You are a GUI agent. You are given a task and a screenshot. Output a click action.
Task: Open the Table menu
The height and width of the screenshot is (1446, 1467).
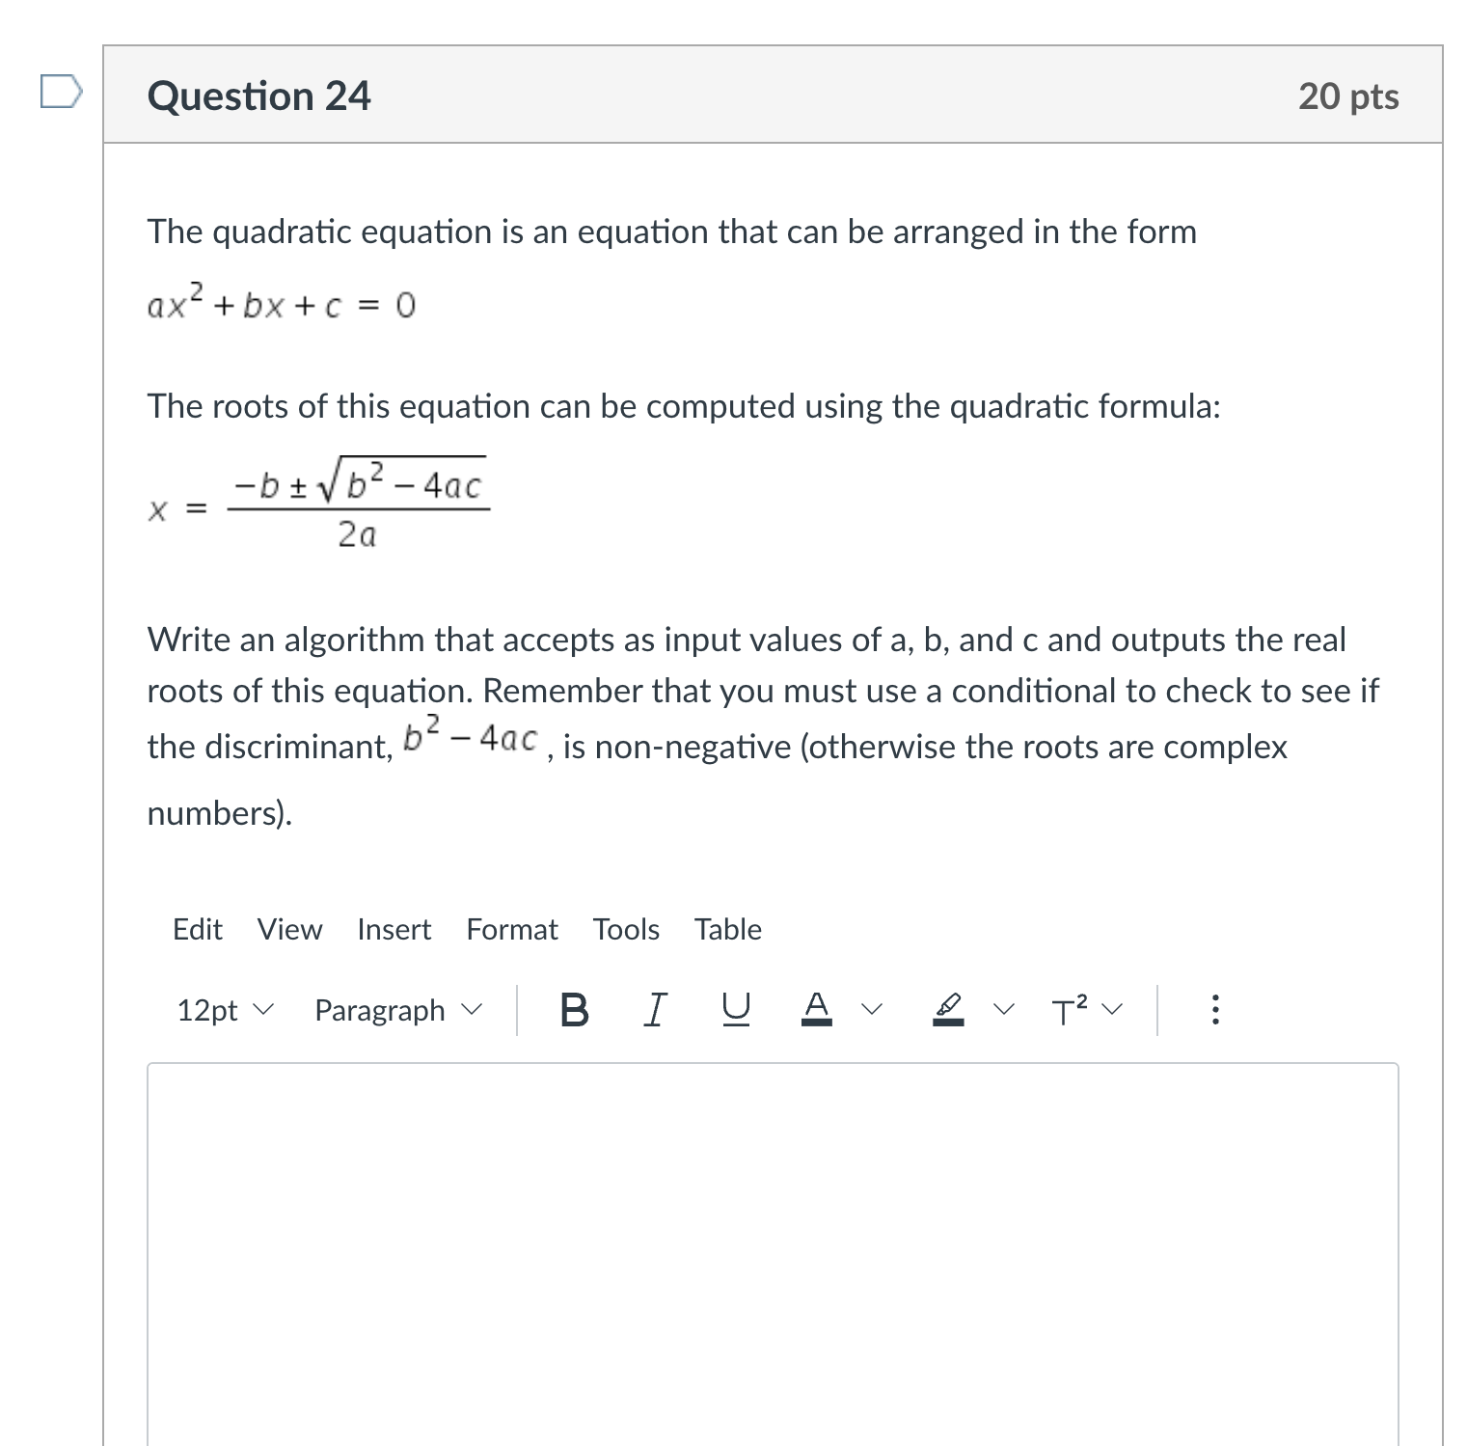728,929
